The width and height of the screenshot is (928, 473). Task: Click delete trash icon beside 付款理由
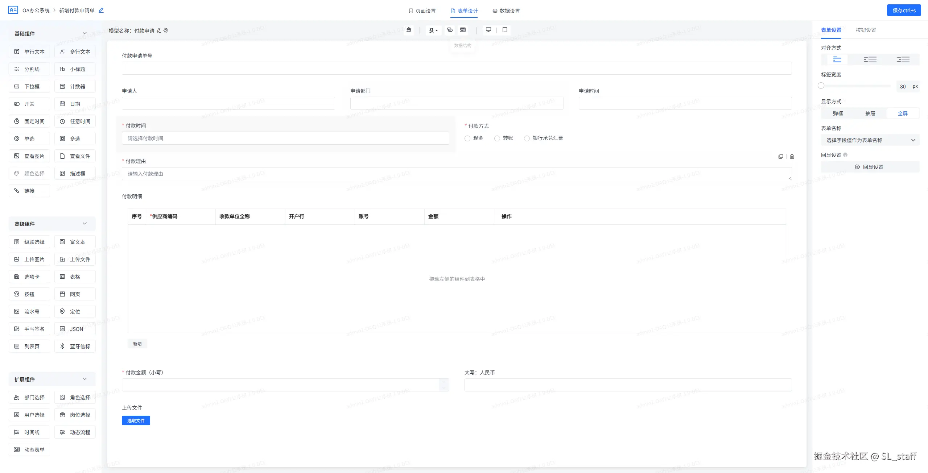tap(792, 157)
